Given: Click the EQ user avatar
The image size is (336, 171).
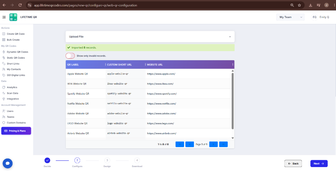Looking at the screenshot, I should coord(314,17).
